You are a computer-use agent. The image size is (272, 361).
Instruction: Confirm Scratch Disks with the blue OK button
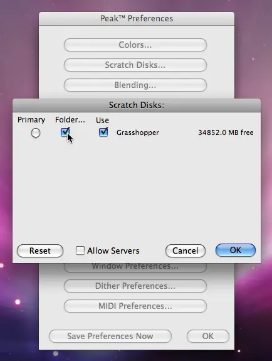236,251
